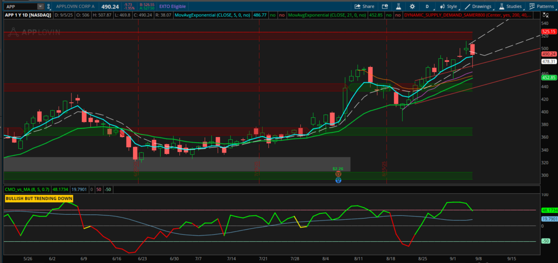Click the APP symbol input field

pos(21,6)
